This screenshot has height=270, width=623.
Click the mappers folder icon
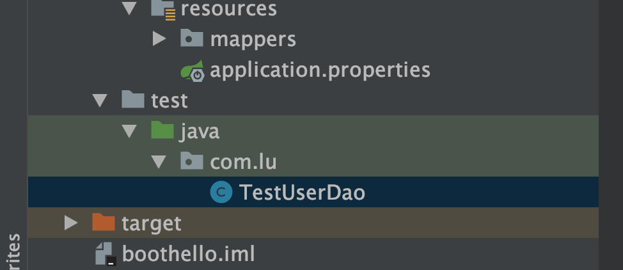click(192, 39)
